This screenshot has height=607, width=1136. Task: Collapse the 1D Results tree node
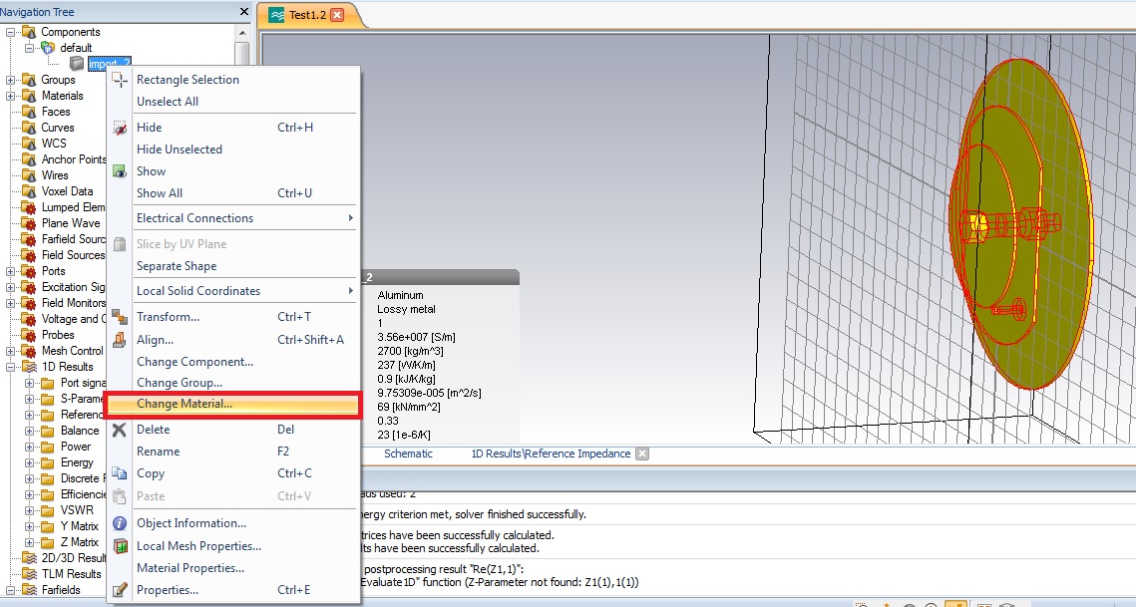pos(10,367)
